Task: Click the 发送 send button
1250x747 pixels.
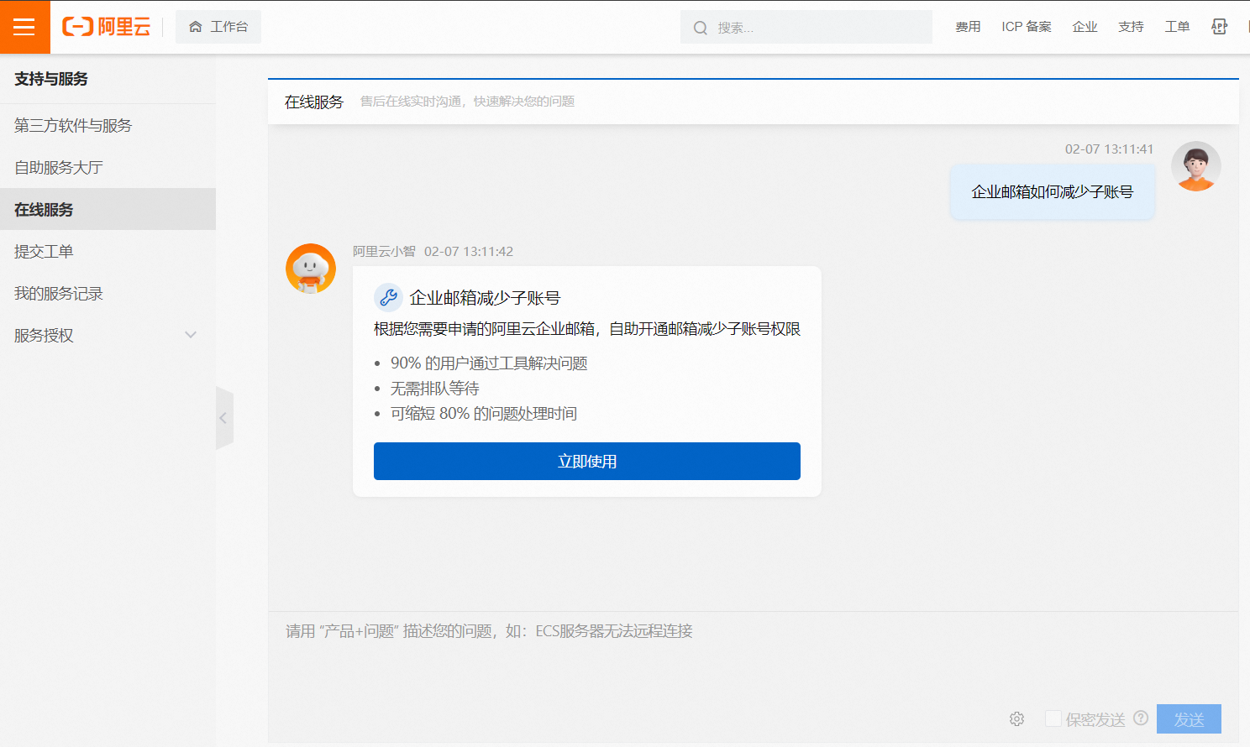Action: coord(1189,719)
